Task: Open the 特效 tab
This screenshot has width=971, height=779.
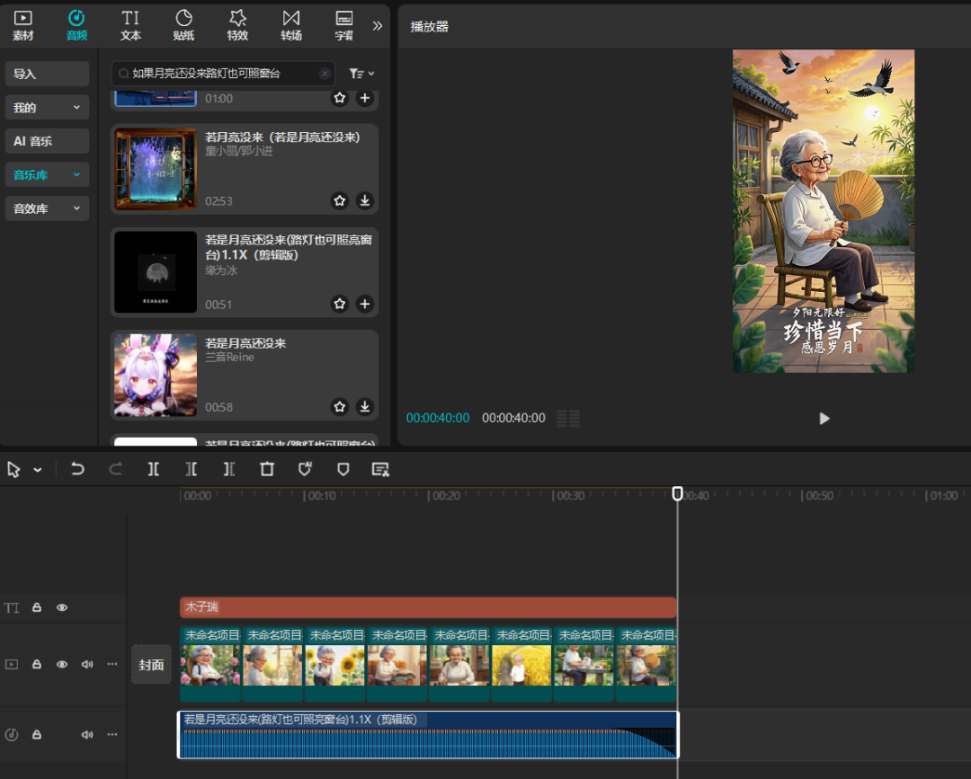Action: pyautogui.click(x=237, y=25)
